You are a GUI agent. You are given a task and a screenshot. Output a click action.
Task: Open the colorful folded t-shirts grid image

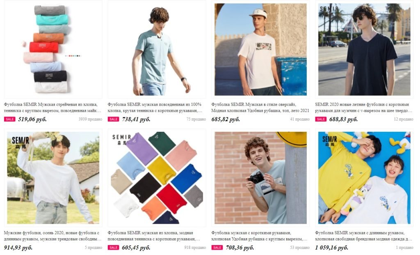coord(157,178)
